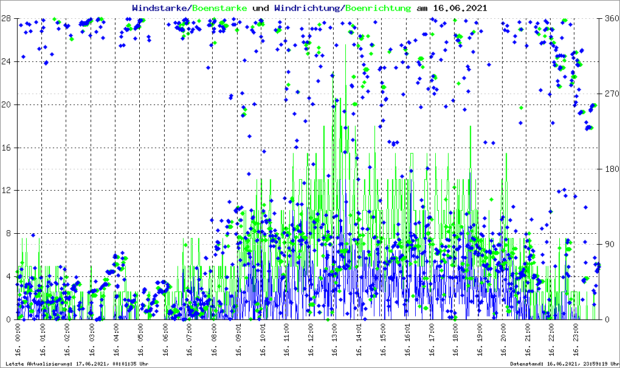Click the Datenstand timestamp in footer
This screenshot has width=620, height=368.
[565, 364]
